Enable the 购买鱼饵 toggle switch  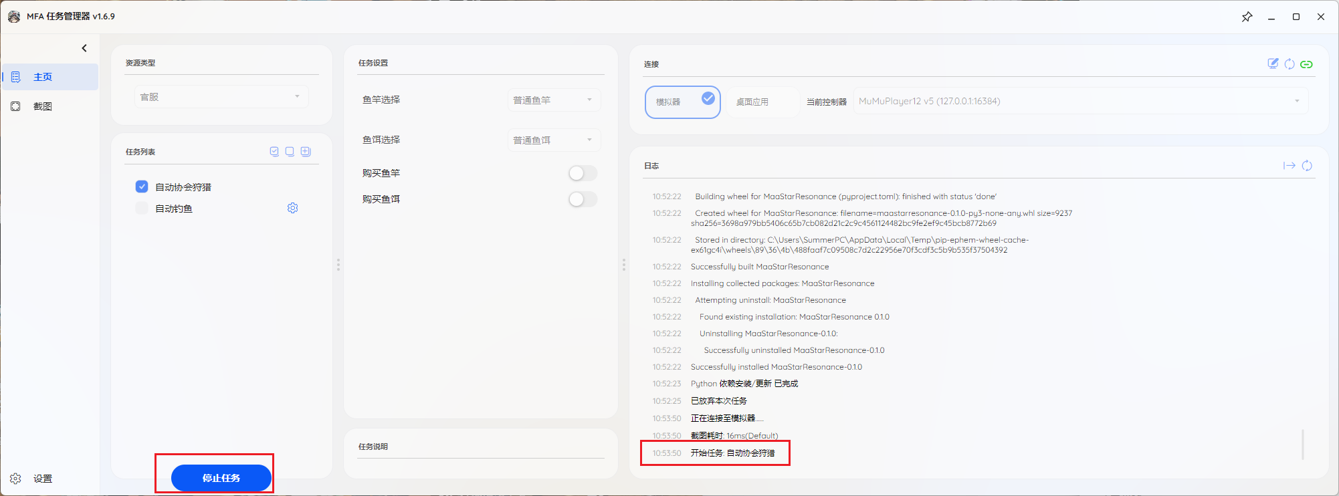tap(582, 199)
